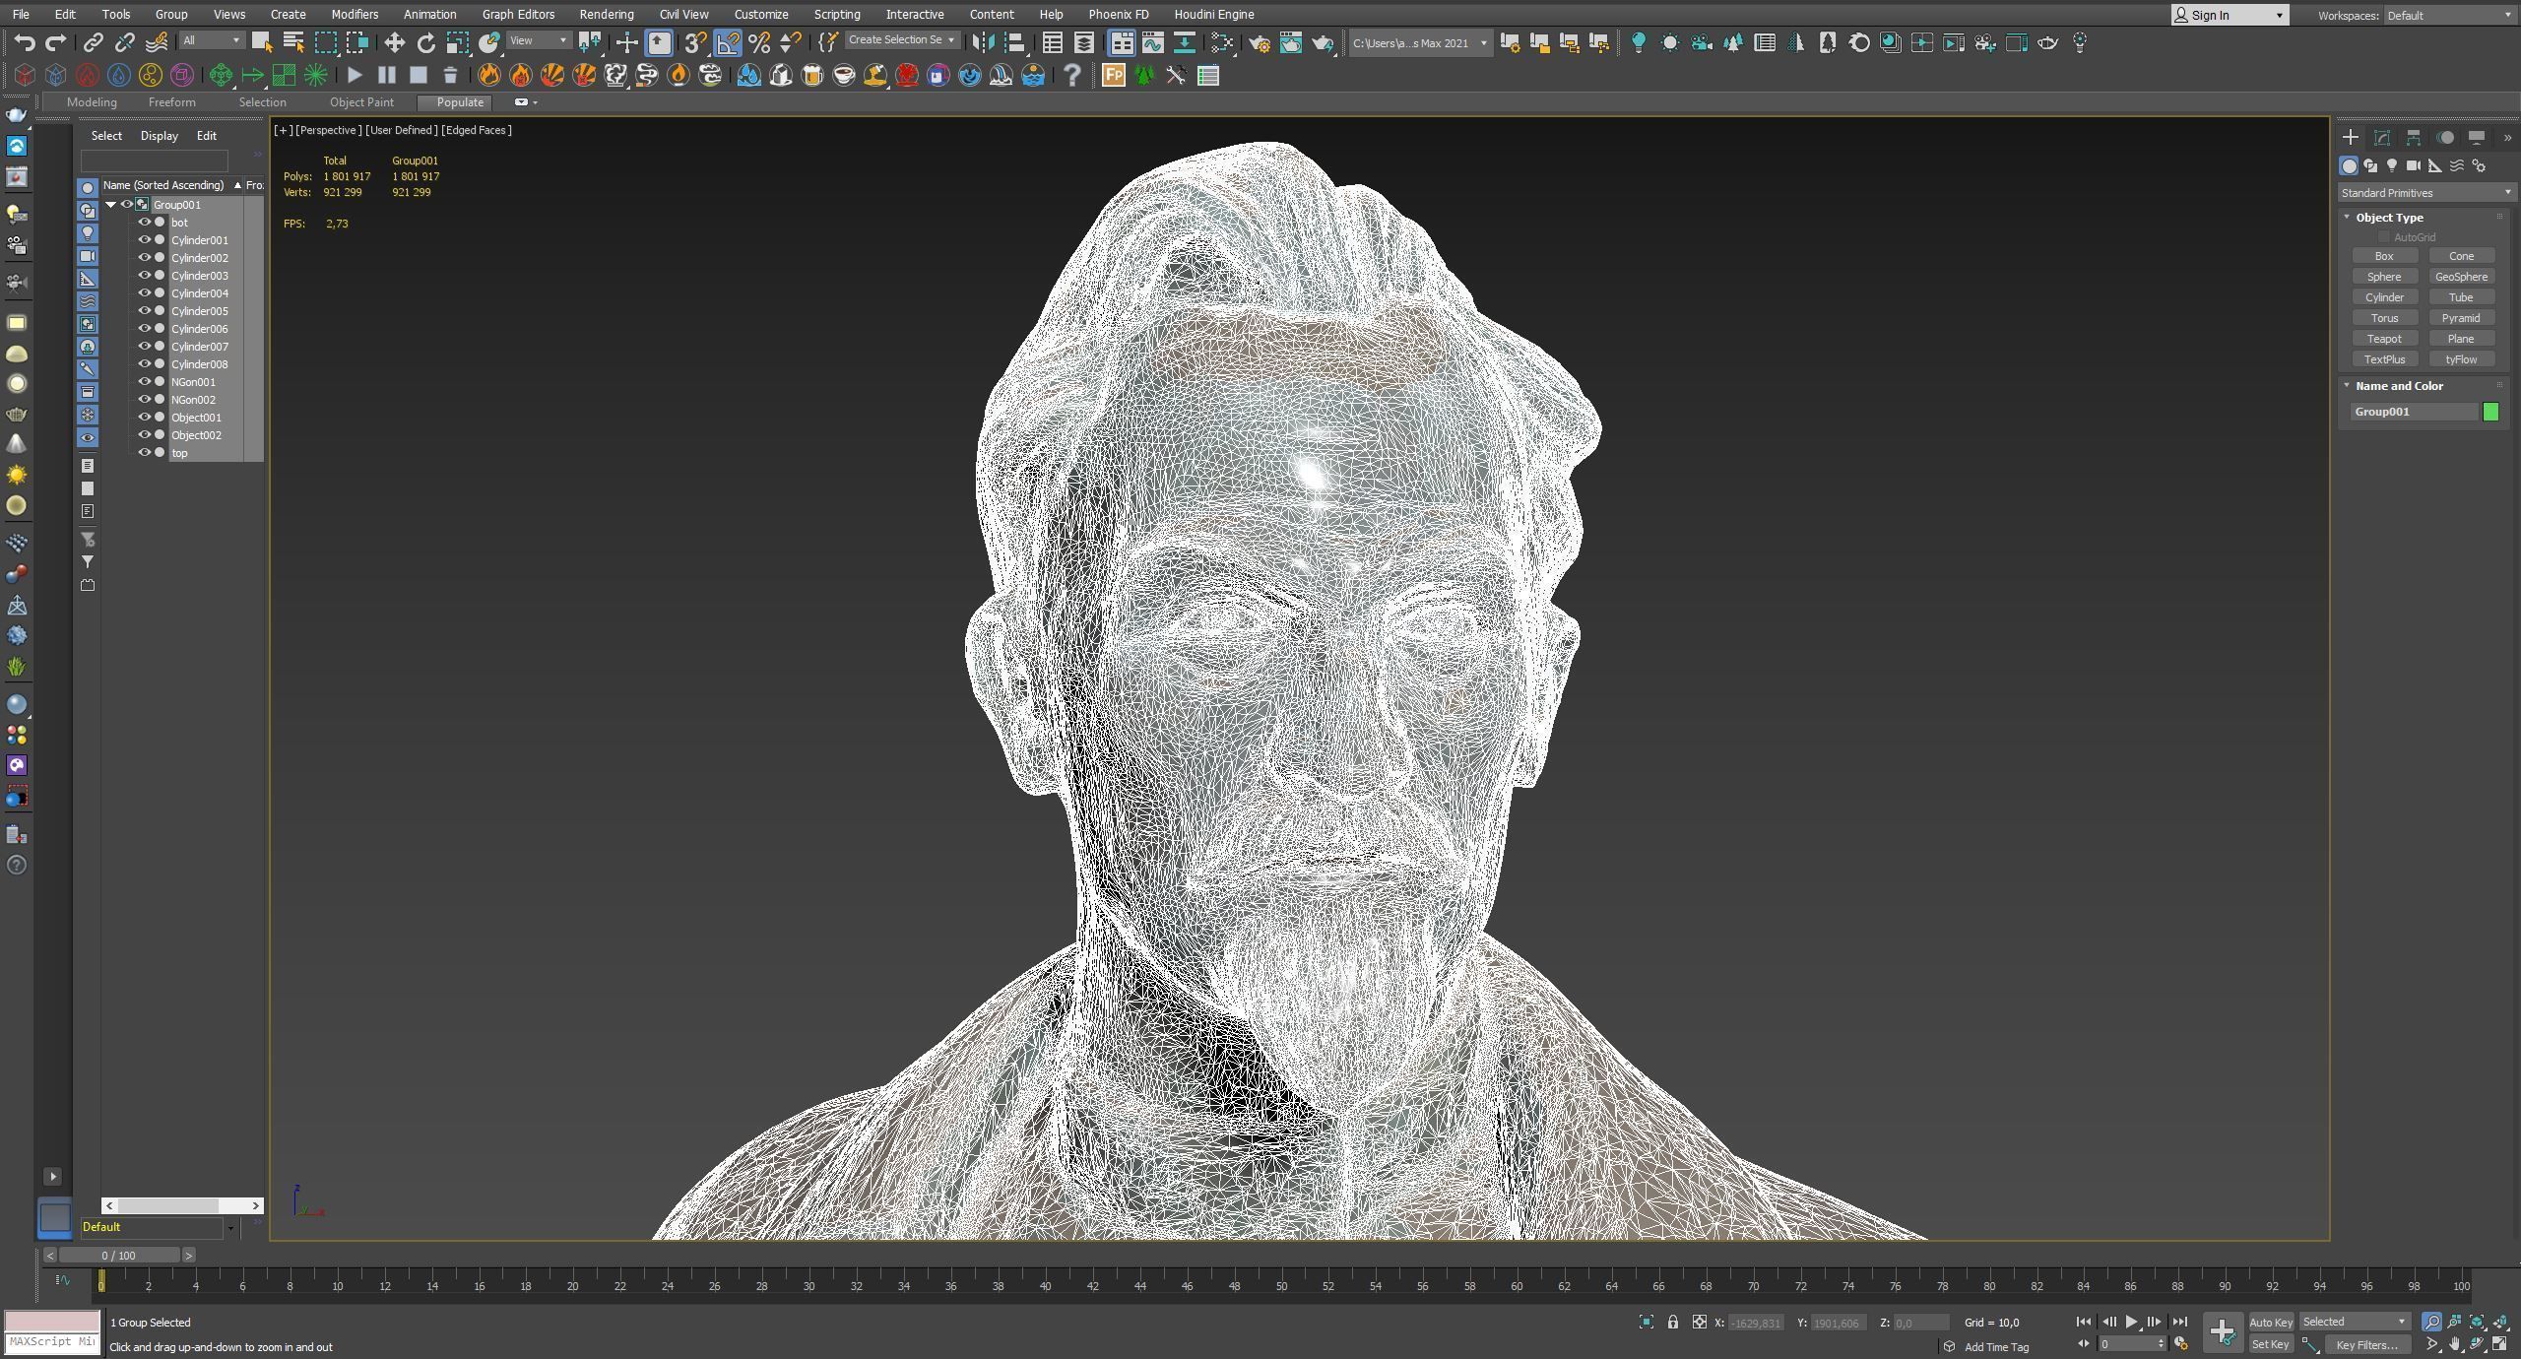Open the Modify panel tab icon
The width and height of the screenshot is (2521, 1359).
pyautogui.click(x=2381, y=138)
